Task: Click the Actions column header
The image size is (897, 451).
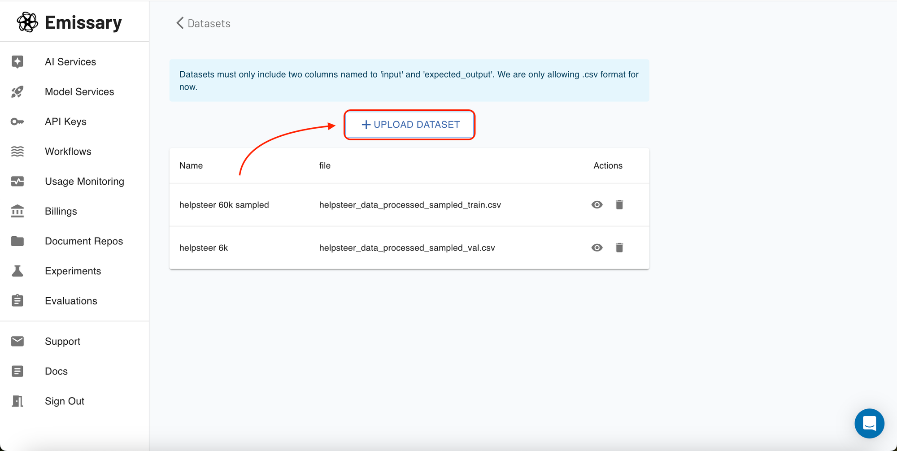Action: coord(608,165)
